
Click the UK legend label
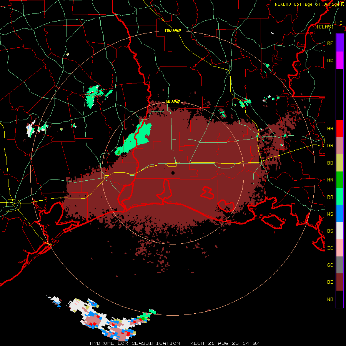[330, 60]
